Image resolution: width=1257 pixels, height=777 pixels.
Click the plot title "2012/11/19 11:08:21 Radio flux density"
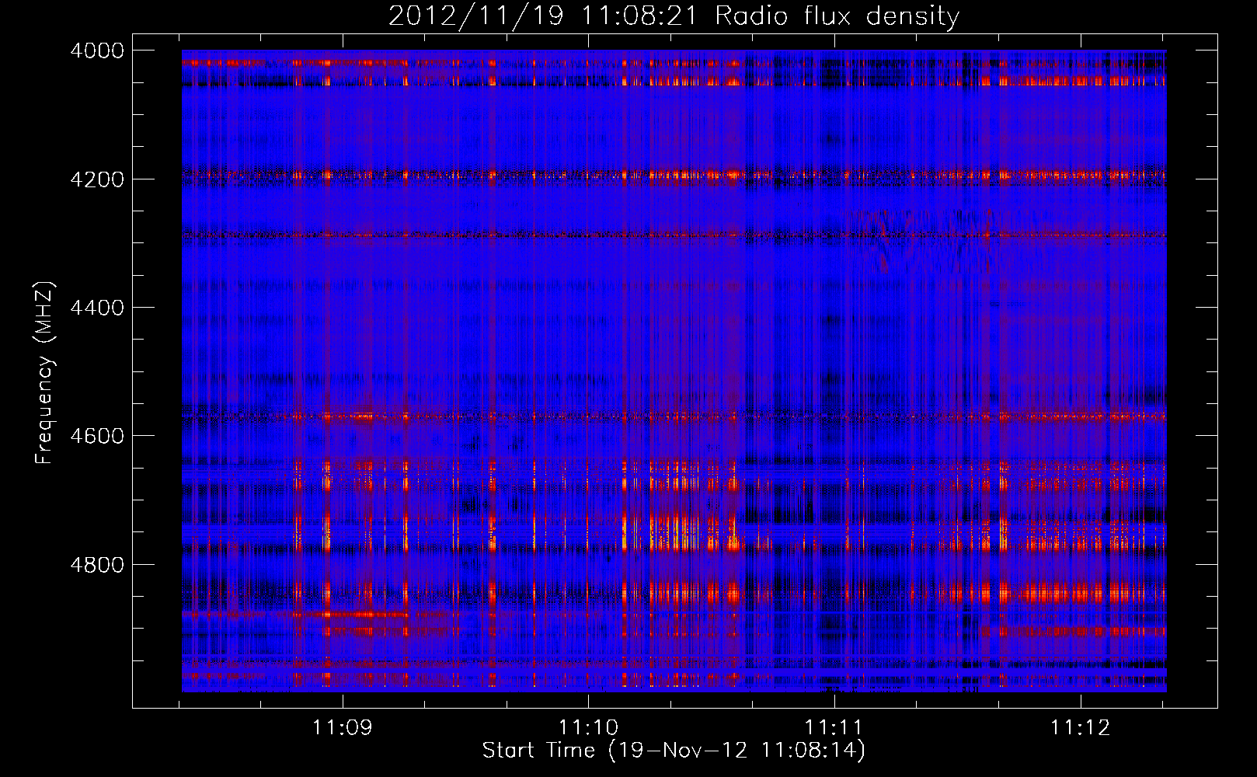[674, 16]
